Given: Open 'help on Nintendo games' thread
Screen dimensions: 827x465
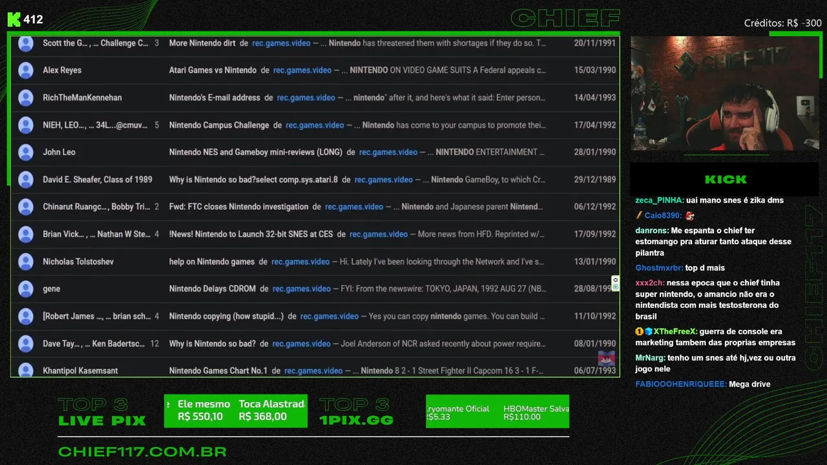Looking at the screenshot, I should [212, 262].
